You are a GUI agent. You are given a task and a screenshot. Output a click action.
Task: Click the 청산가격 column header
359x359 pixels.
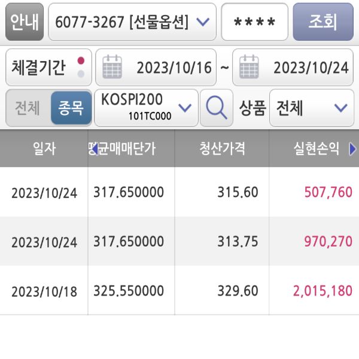[222, 148]
